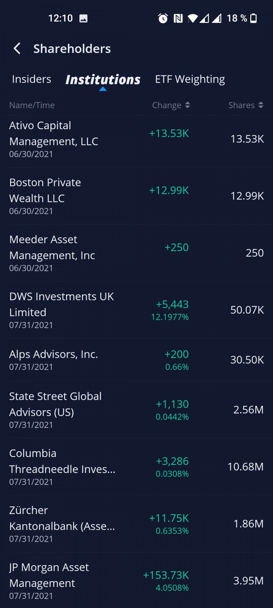Viewport: 273px width, 608px height.
Task: Switch to the Insiders tab
Action: tap(32, 79)
